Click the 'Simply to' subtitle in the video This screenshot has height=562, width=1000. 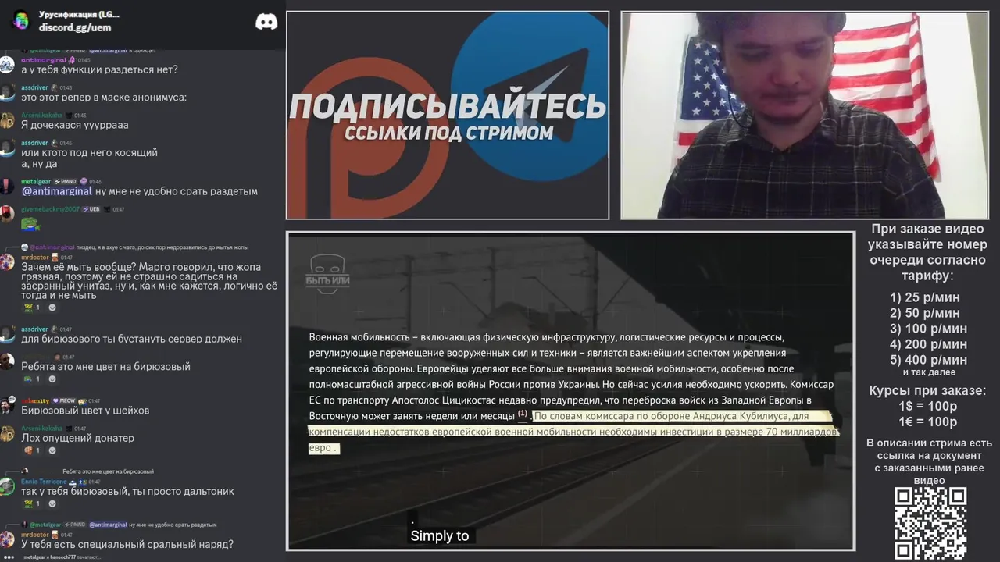[x=440, y=536]
